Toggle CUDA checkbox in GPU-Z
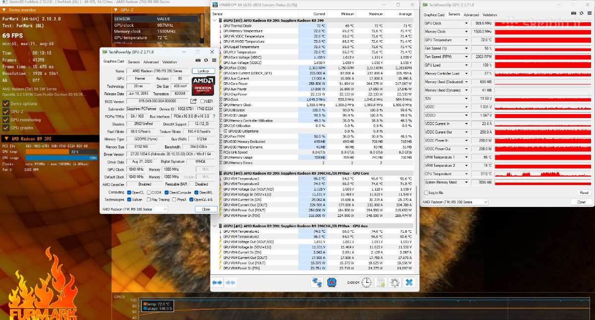The image size is (595, 320). click(149, 192)
